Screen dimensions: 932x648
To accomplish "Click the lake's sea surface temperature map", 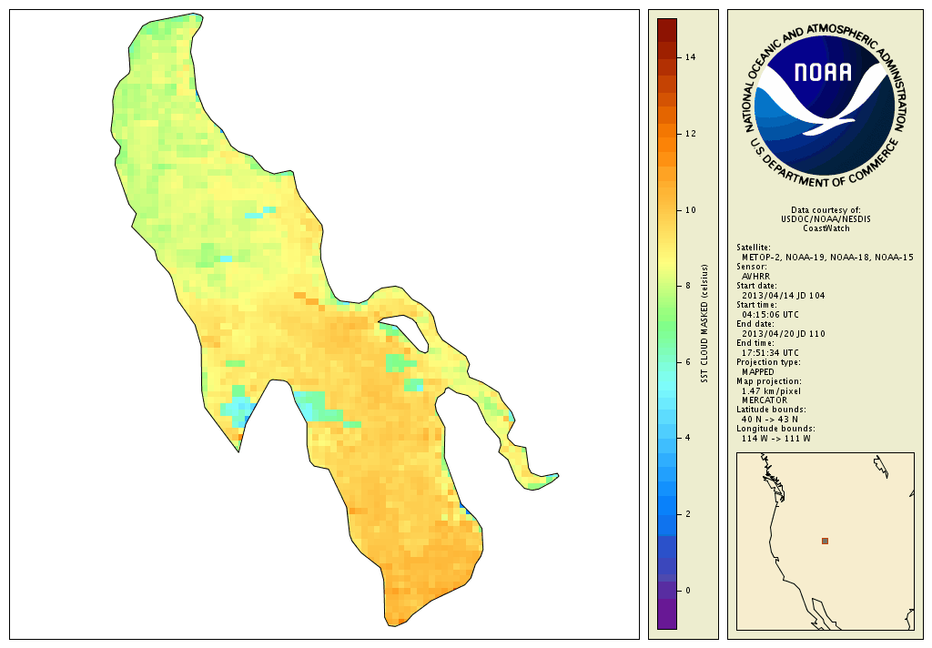I will pyautogui.click(x=333, y=321).
